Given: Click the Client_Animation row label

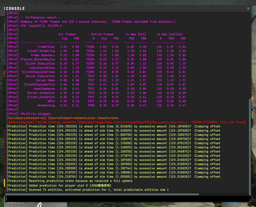Looking at the screenshot, I should pyautogui.click(x=41, y=97).
